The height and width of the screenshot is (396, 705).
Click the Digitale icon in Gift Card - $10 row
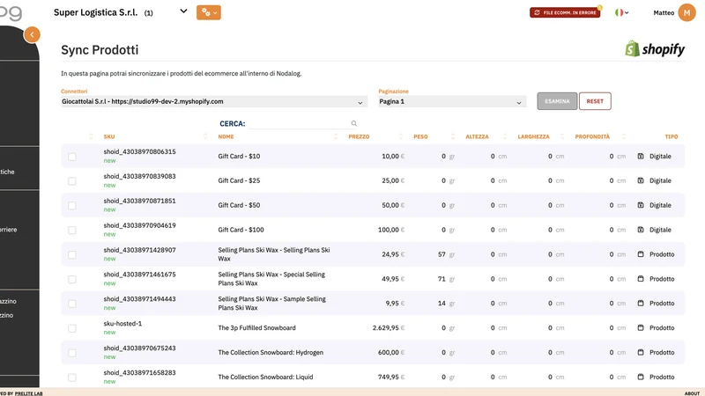[x=641, y=157]
